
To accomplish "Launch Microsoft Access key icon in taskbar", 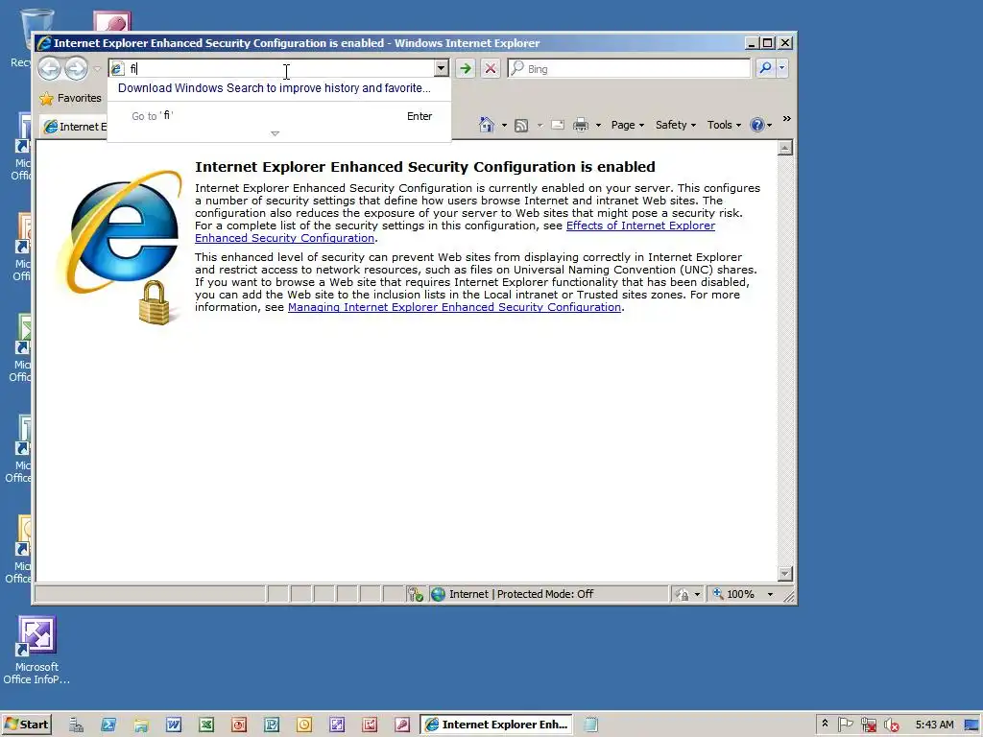I will pos(402,725).
